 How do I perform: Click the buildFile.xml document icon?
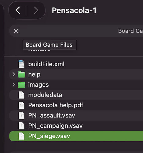[x=21, y=64]
